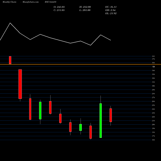Click the 254 price axis label
The width and height of the screenshot is (161, 161).
pos(153,105)
